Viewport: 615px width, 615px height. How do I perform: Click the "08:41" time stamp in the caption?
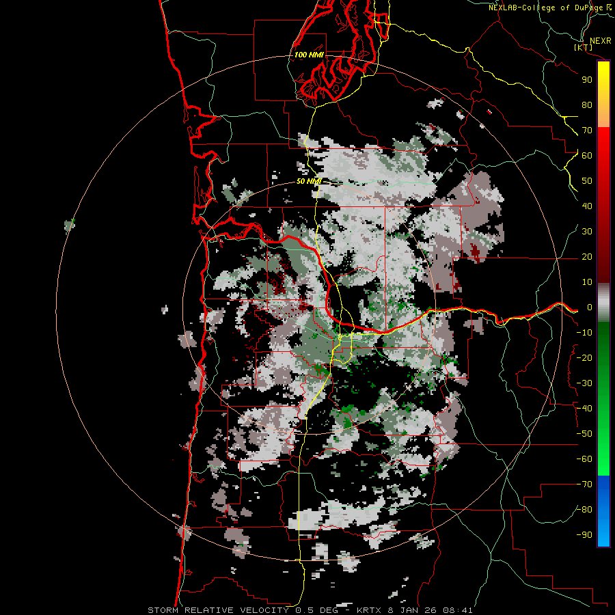457,610
